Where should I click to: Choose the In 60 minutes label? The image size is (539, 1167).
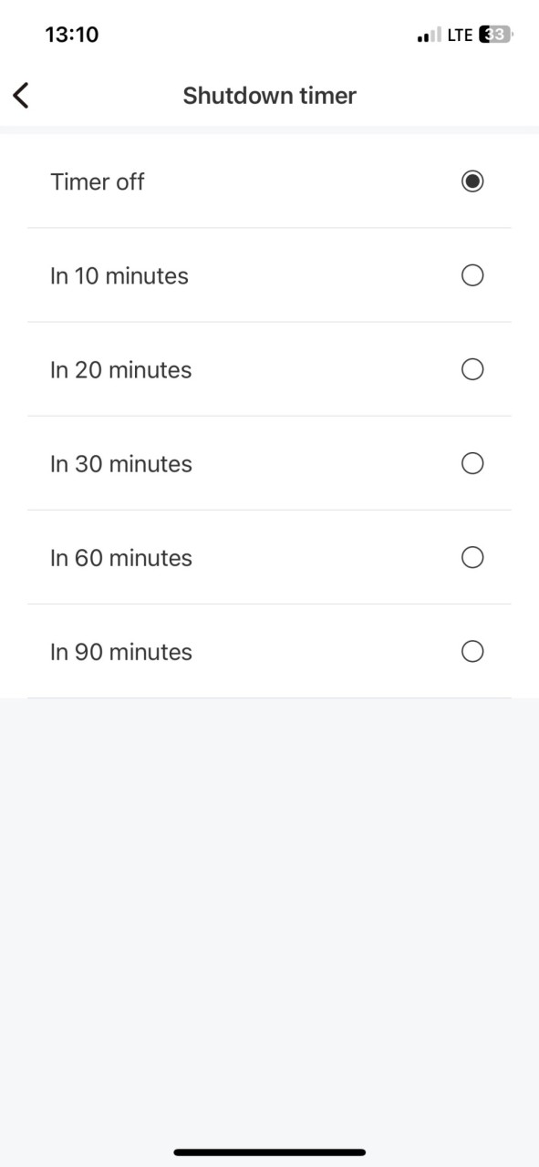pyautogui.click(x=121, y=557)
